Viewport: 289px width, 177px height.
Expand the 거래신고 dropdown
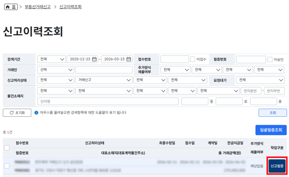[x=104, y=80]
